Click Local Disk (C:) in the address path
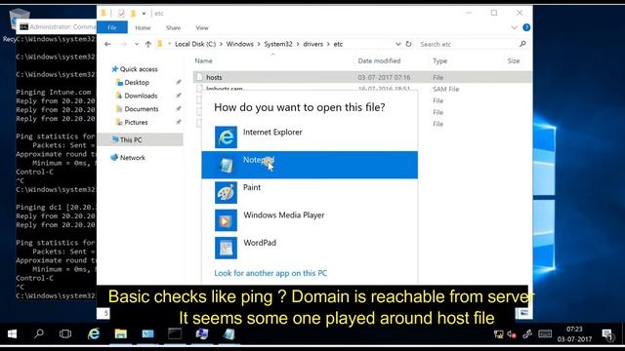 tap(195, 44)
